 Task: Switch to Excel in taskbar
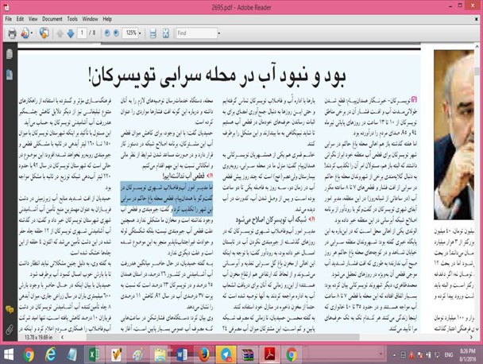coord(95,354)
